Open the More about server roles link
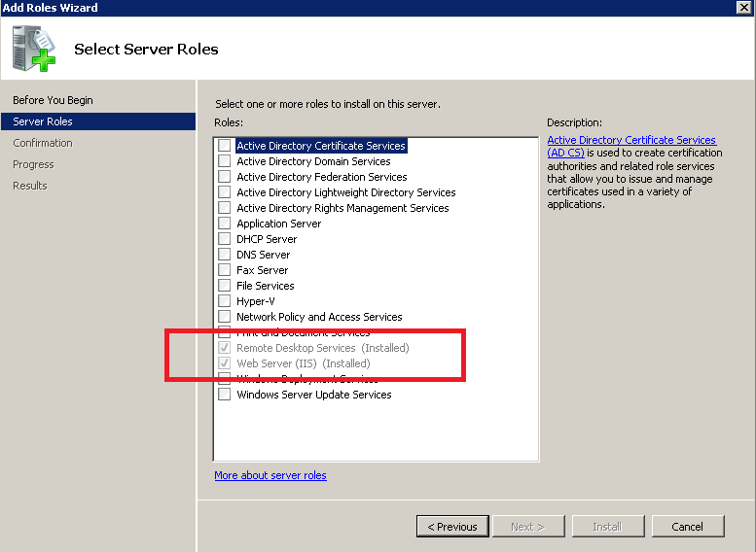Image resolution: width=756 pixels, height=552 pixels. (270, 475)
